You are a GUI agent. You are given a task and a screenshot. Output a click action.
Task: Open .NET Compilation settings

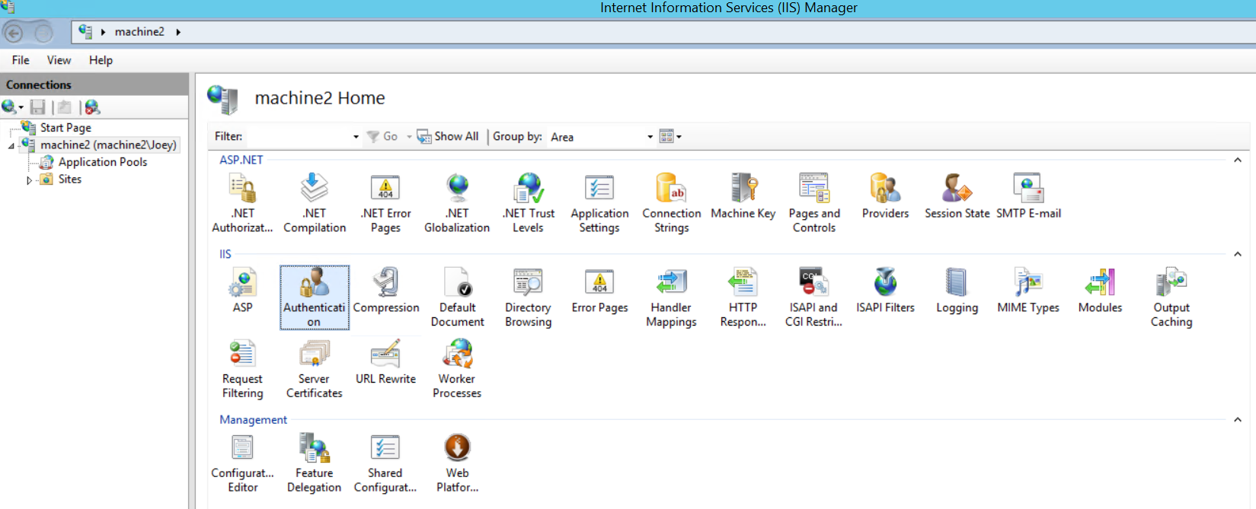tap(315, 203)
